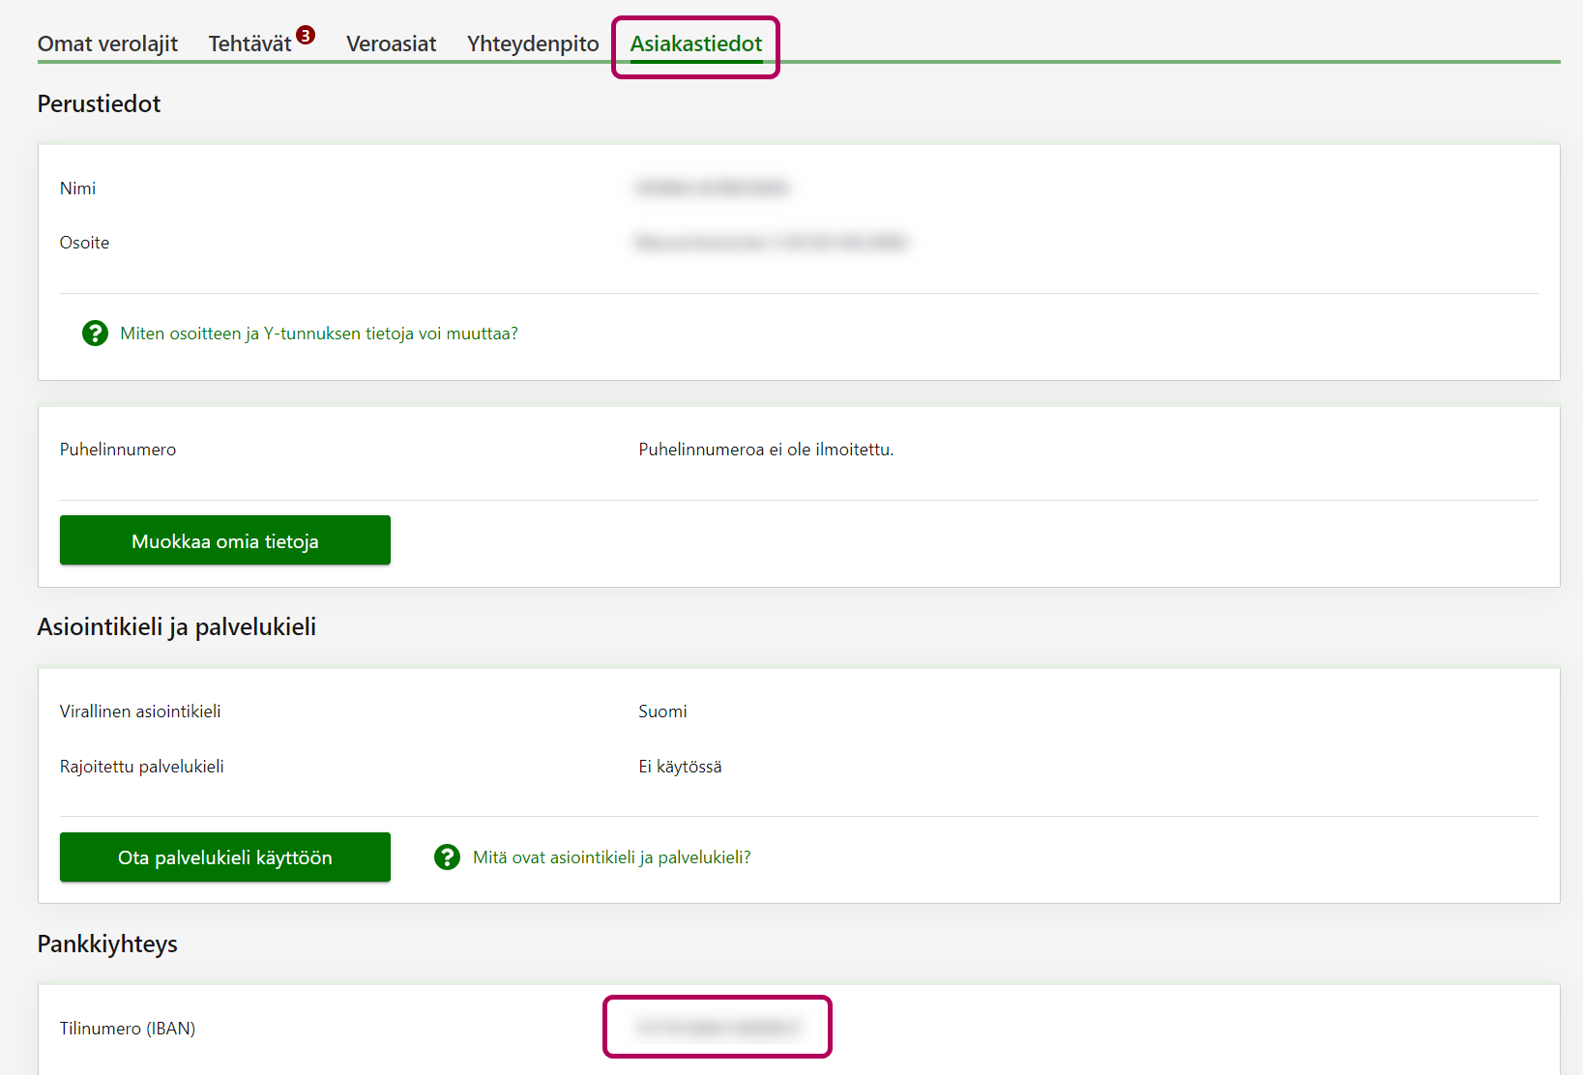Image resolution: width=1583 pixels, height=1075 pixels.
Task: Select the Yhteydenpito tab
Action: pos(533,44)
